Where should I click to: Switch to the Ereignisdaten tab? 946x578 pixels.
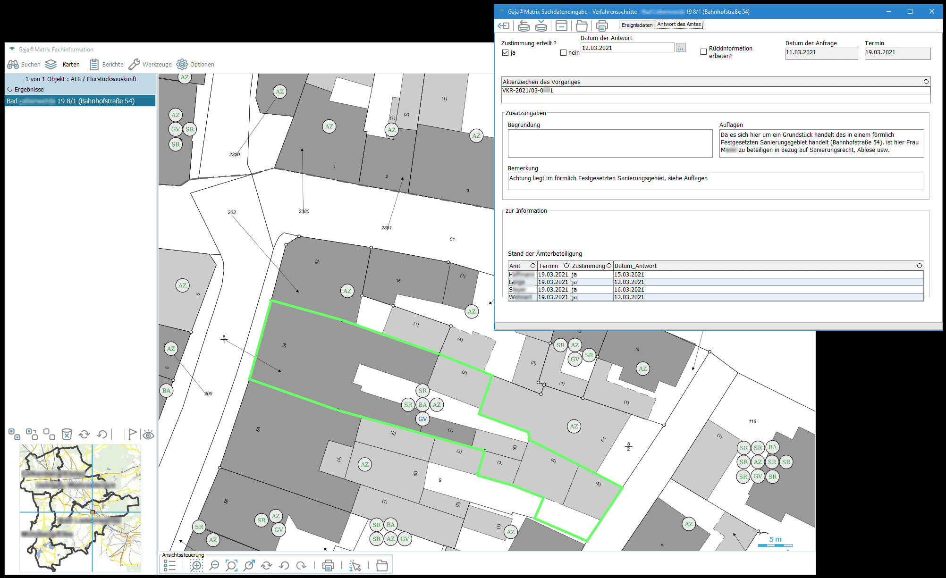click(x=637, y=25)
